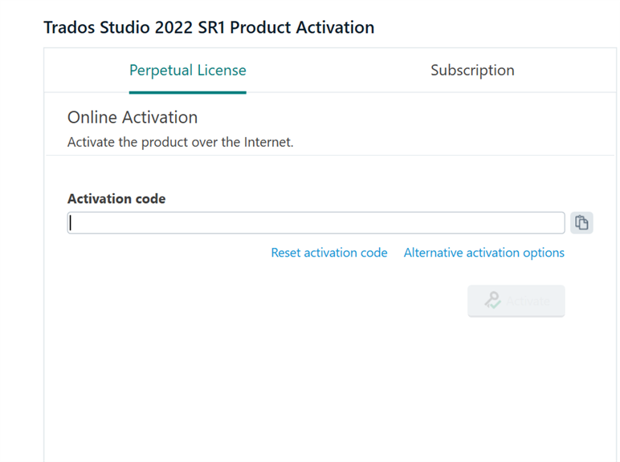Click the empty panel area below the Activate button
The width and height of the screenshot is (620, 462).
330,387
